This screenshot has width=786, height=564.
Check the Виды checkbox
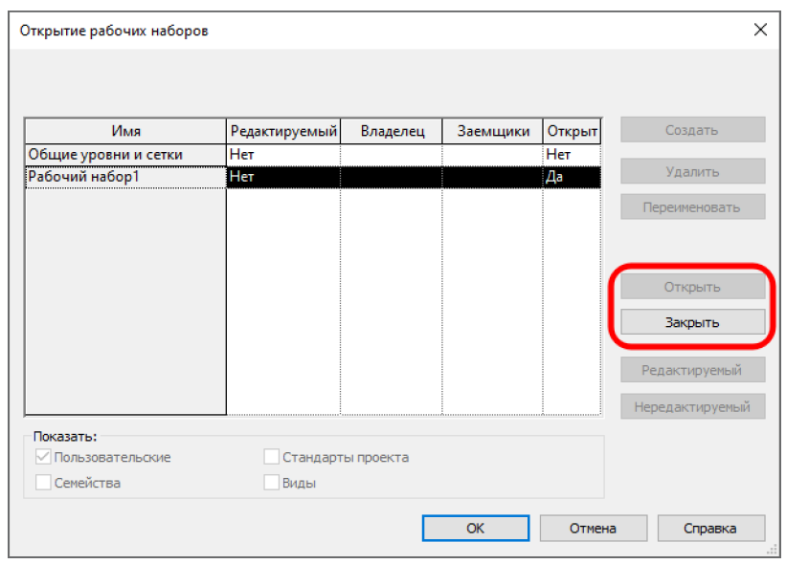pos(272,483)
